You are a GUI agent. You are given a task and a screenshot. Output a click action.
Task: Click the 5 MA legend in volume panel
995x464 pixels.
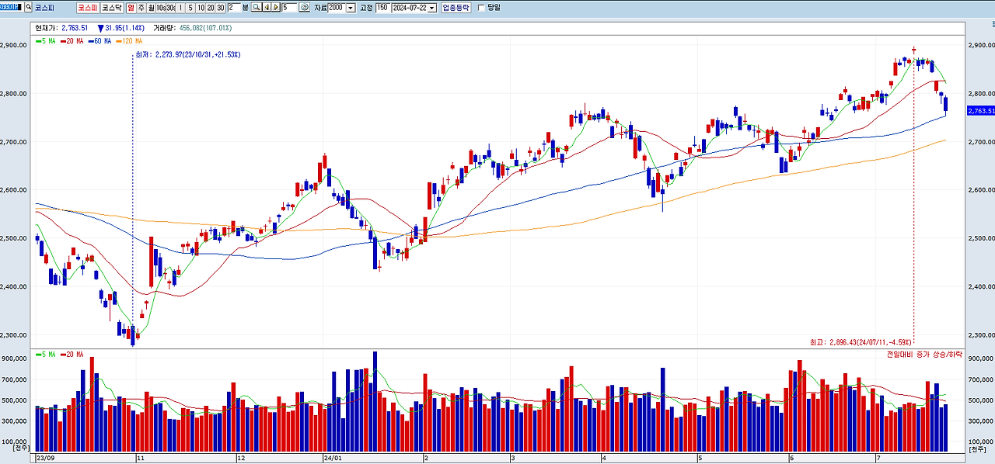click(46, 354)
